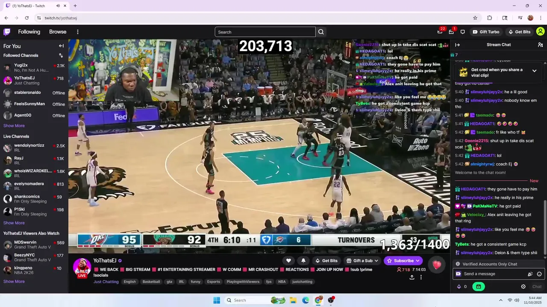
Task: Mute the Twitch tab audio speaker icon
Action: point(58,6)
